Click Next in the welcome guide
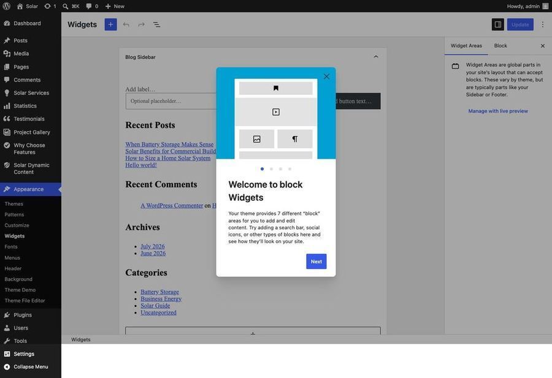The width and height of the screenshot is (552, 378). pos(316,261)
